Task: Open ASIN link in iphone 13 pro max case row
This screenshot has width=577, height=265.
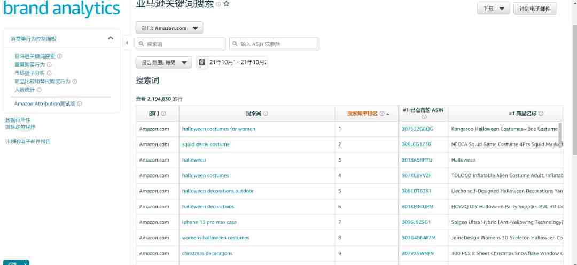Action: [x=416, y=222]
